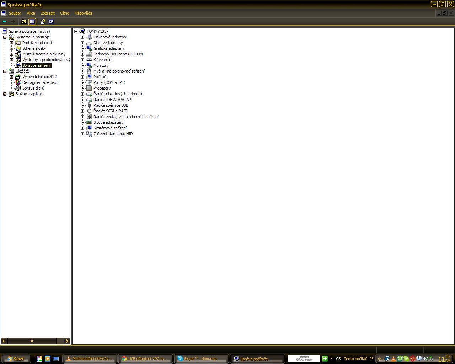Viewport: 455px width, 364px height.
Task: Open the Soubor menu
Action: pyautogui.click(x=15, y=13)
